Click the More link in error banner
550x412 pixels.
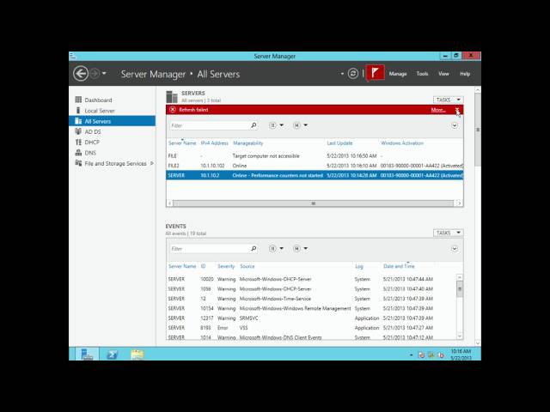[x=438, y=110]
